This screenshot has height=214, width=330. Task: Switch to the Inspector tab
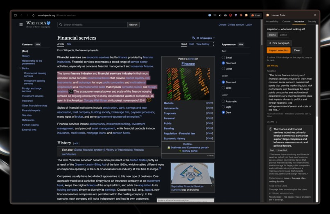tap(299, 21)
